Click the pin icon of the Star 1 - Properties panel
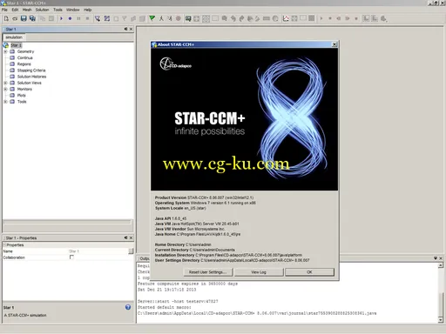Image resolution: width=446 pixels, height=334 pixels. (125, 237)
